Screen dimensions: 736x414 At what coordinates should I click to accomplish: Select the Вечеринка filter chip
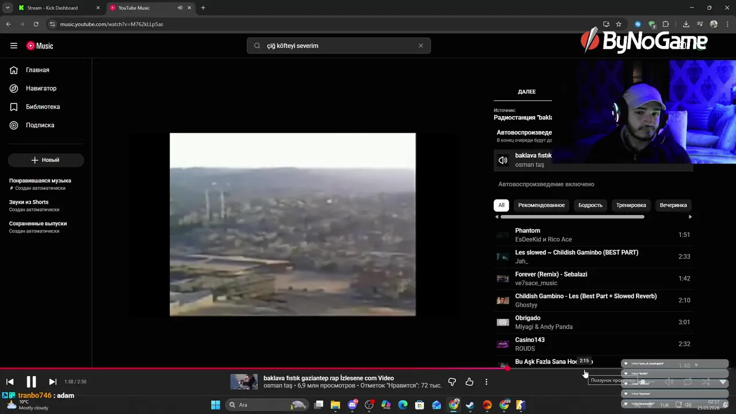point(673,205)
